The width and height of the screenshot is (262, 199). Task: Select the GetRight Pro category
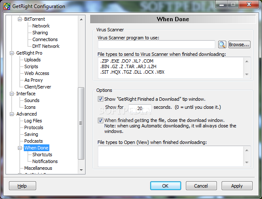[29, 53]
